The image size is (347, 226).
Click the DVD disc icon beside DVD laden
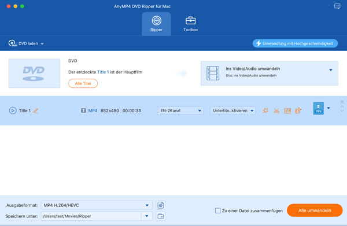click(x=12, y=43)
